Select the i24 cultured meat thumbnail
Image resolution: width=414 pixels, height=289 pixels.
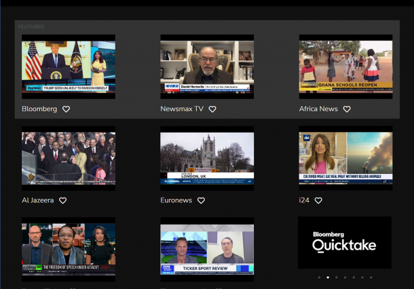tap(345, 158)
